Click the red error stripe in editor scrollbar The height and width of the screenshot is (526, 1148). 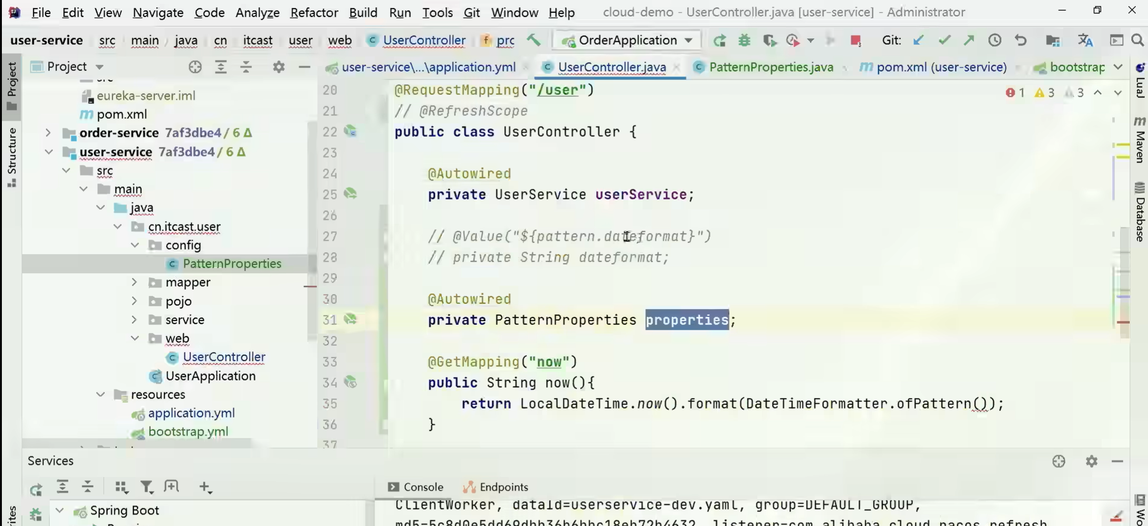point(1123,322)
